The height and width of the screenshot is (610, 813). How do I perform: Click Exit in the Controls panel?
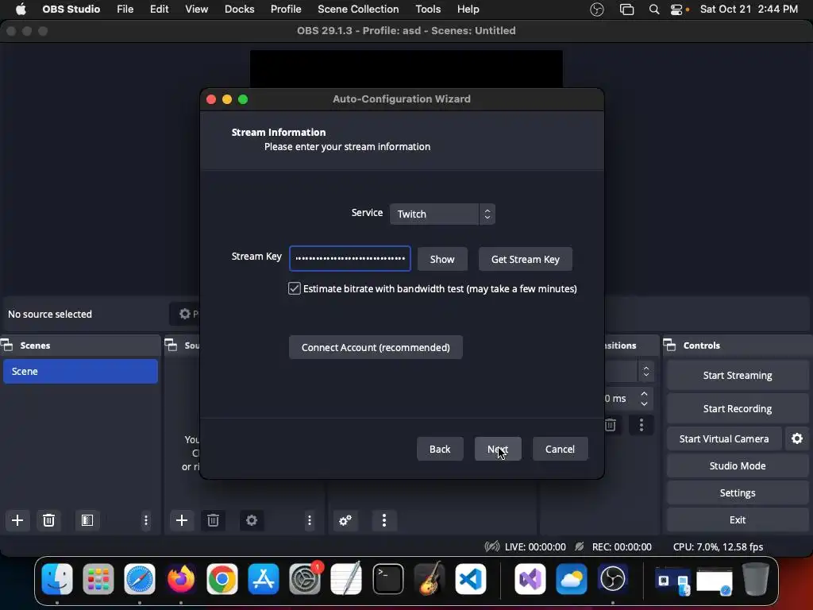tap(738, 519)
